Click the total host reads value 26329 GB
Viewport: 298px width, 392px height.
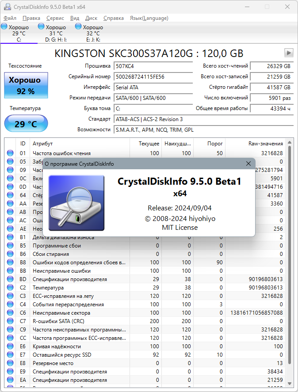(272, 66)
